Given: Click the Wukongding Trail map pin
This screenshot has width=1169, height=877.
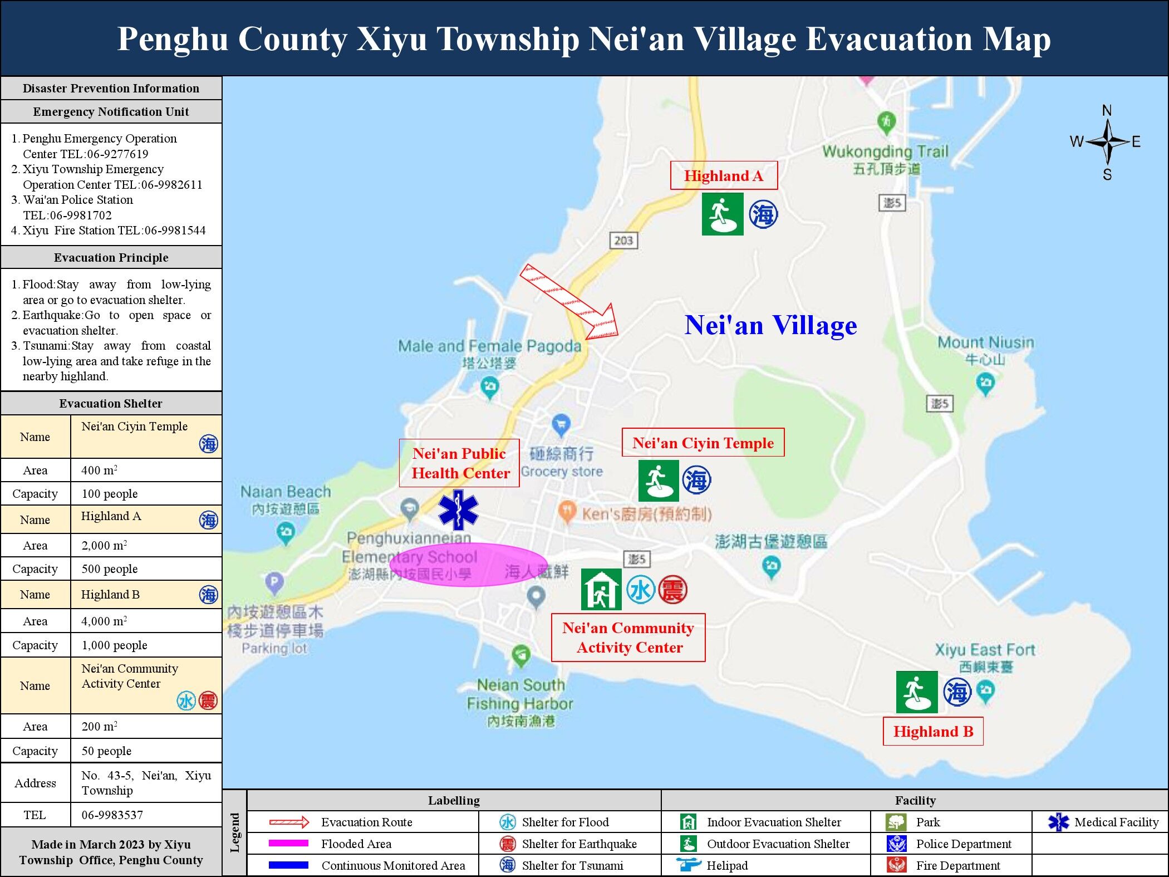Looking at the screenshot, I should [x=886, y=122].
